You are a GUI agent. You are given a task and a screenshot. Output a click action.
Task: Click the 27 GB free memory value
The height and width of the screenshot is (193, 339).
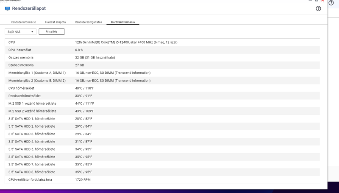click(x=79, y=65)
